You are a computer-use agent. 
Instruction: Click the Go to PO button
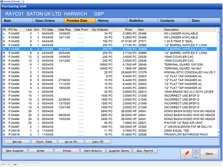pyautogui.click(x=71, y=142)
